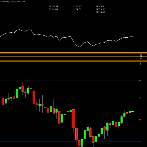Click the OH: 1.08 statistic
The width and height of the screenshot is (147, 147).
[x=101, y=9]
